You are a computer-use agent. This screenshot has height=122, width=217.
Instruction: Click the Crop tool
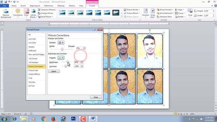(x=190, y=13)
